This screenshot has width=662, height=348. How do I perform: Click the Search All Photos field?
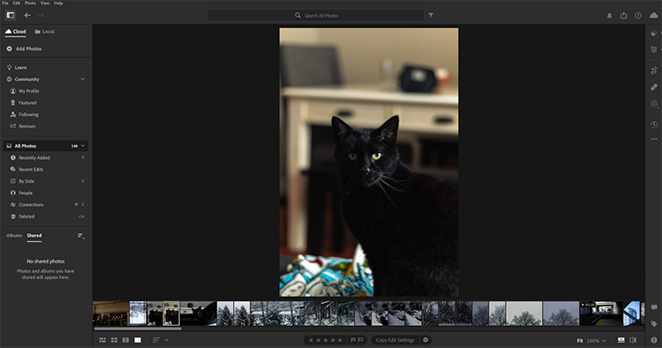pos(315,15)
